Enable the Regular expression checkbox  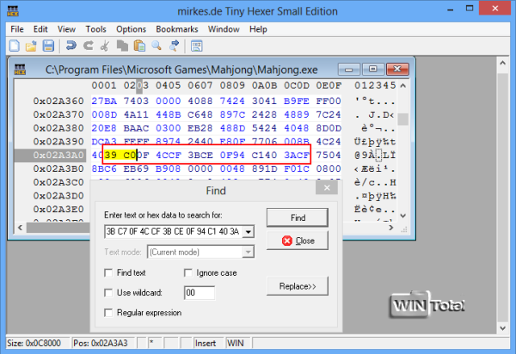(108, 313)
